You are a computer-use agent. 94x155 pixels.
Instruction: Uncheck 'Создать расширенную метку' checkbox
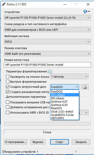pos(7,92)
